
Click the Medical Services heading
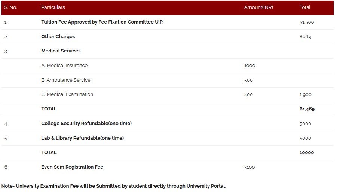click(61, 51)
